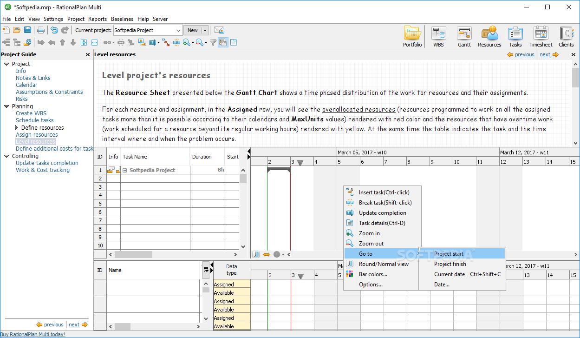
Task: Select Insert task in context menu
Action: click(x=384, y=192)
